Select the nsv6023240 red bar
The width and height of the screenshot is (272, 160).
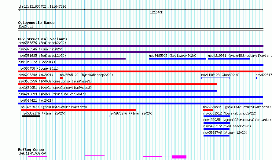pos(32,78)
